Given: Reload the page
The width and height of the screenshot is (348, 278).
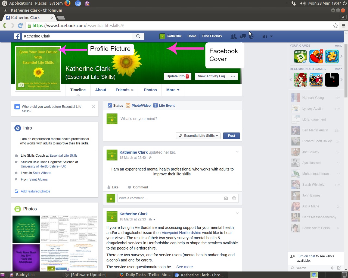Looking at the screenshot, I should click(20, 26).
